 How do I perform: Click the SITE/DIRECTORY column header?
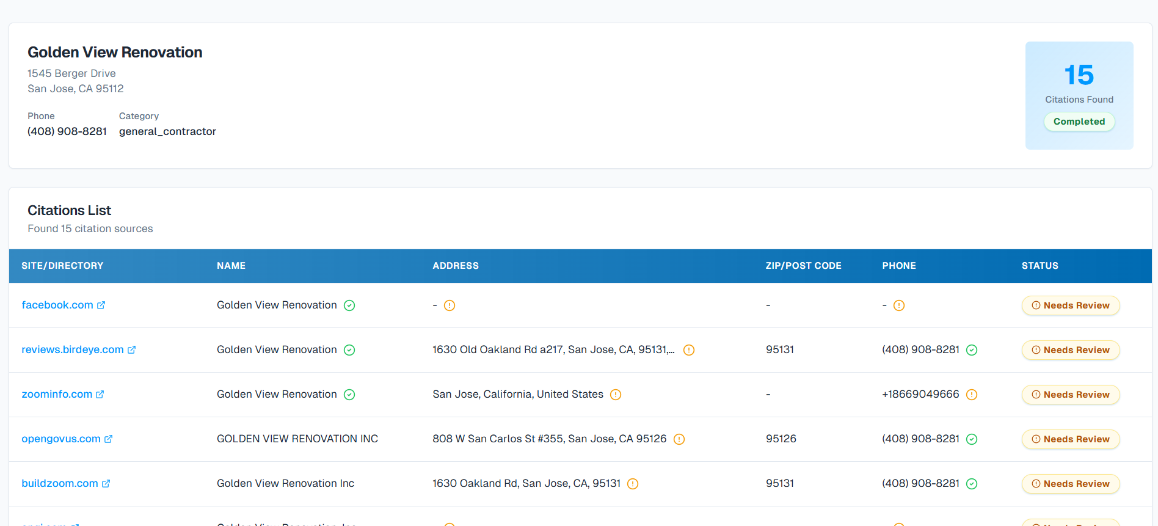click(x=62, y=266)
